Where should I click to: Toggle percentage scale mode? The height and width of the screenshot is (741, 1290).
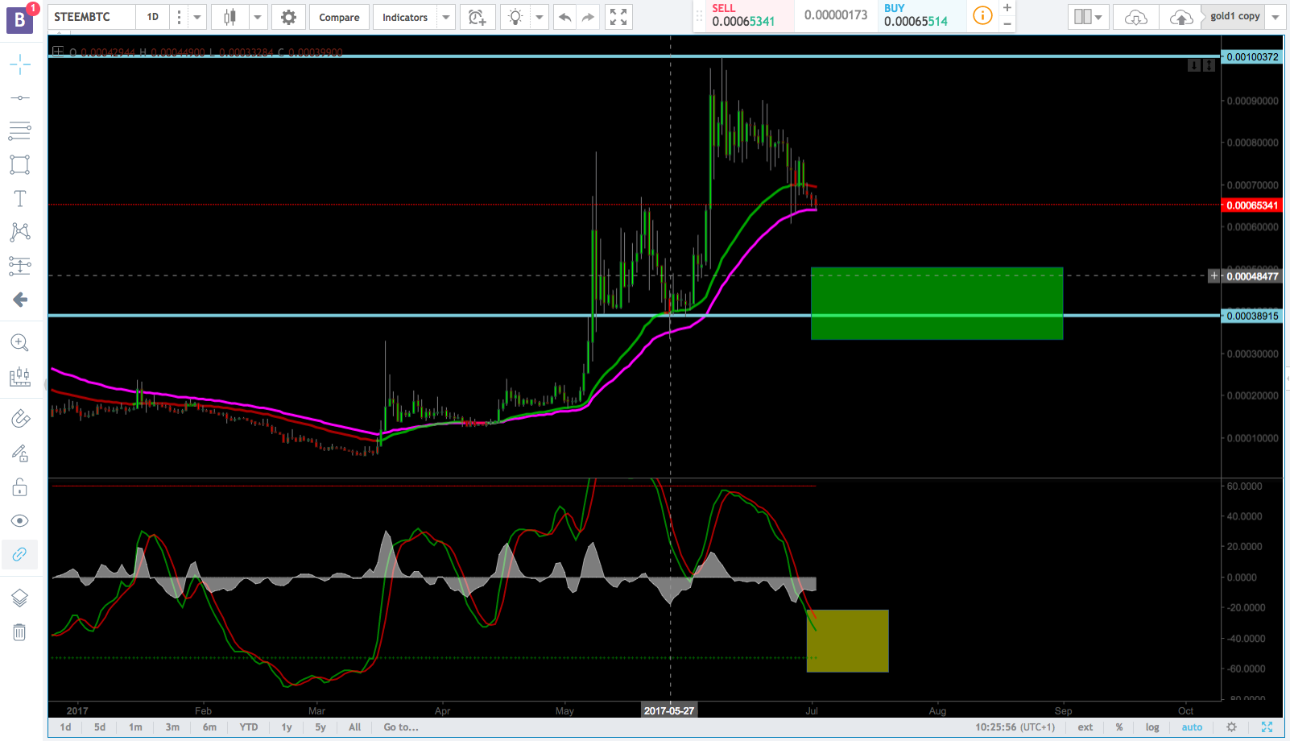(x=1119, y=727)
